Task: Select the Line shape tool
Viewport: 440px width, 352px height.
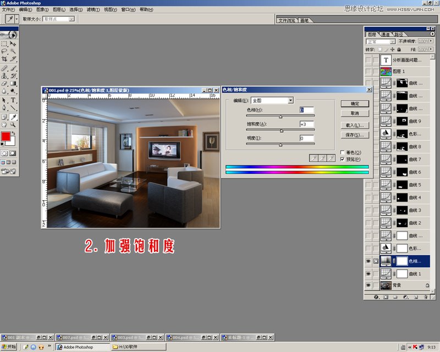Action: click(x=13, y=108)
